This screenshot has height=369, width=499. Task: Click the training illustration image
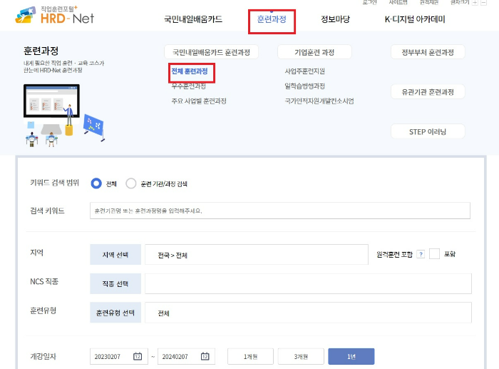point(64,116)
